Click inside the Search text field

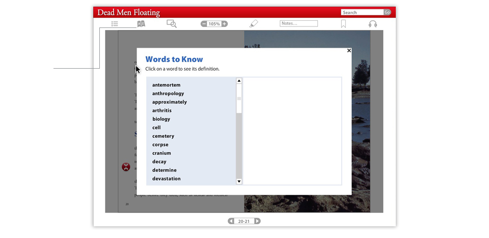(362, 12)
